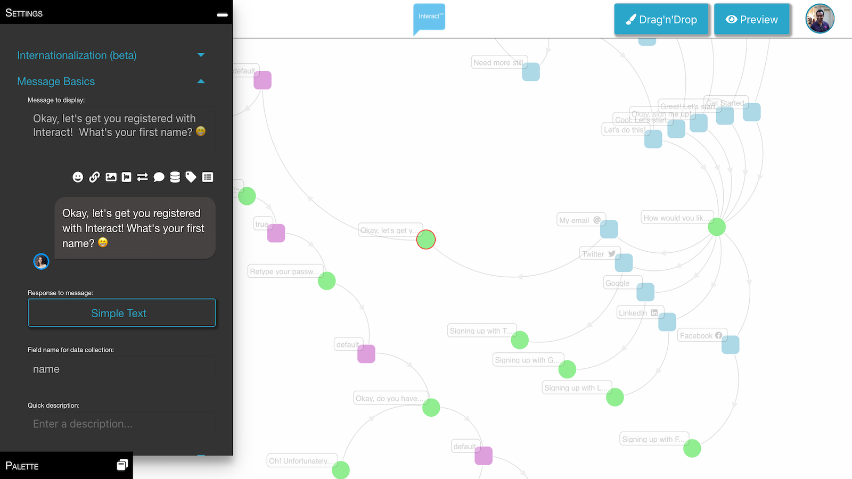Click the Preview button
This screenshot has width=852, height=479.
(x=752, y=19)
